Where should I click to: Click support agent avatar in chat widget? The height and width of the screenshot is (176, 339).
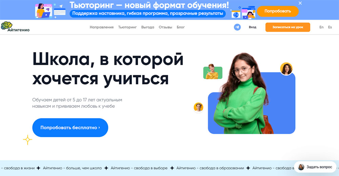tap(301, 167)
